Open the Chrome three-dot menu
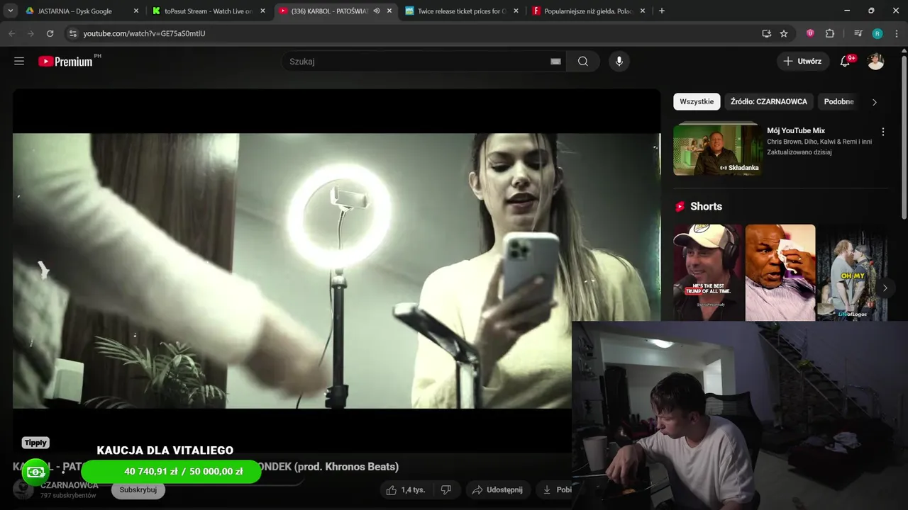Image resolution: width=908 pixels, height=510 pixels. [x=896, y=33]
